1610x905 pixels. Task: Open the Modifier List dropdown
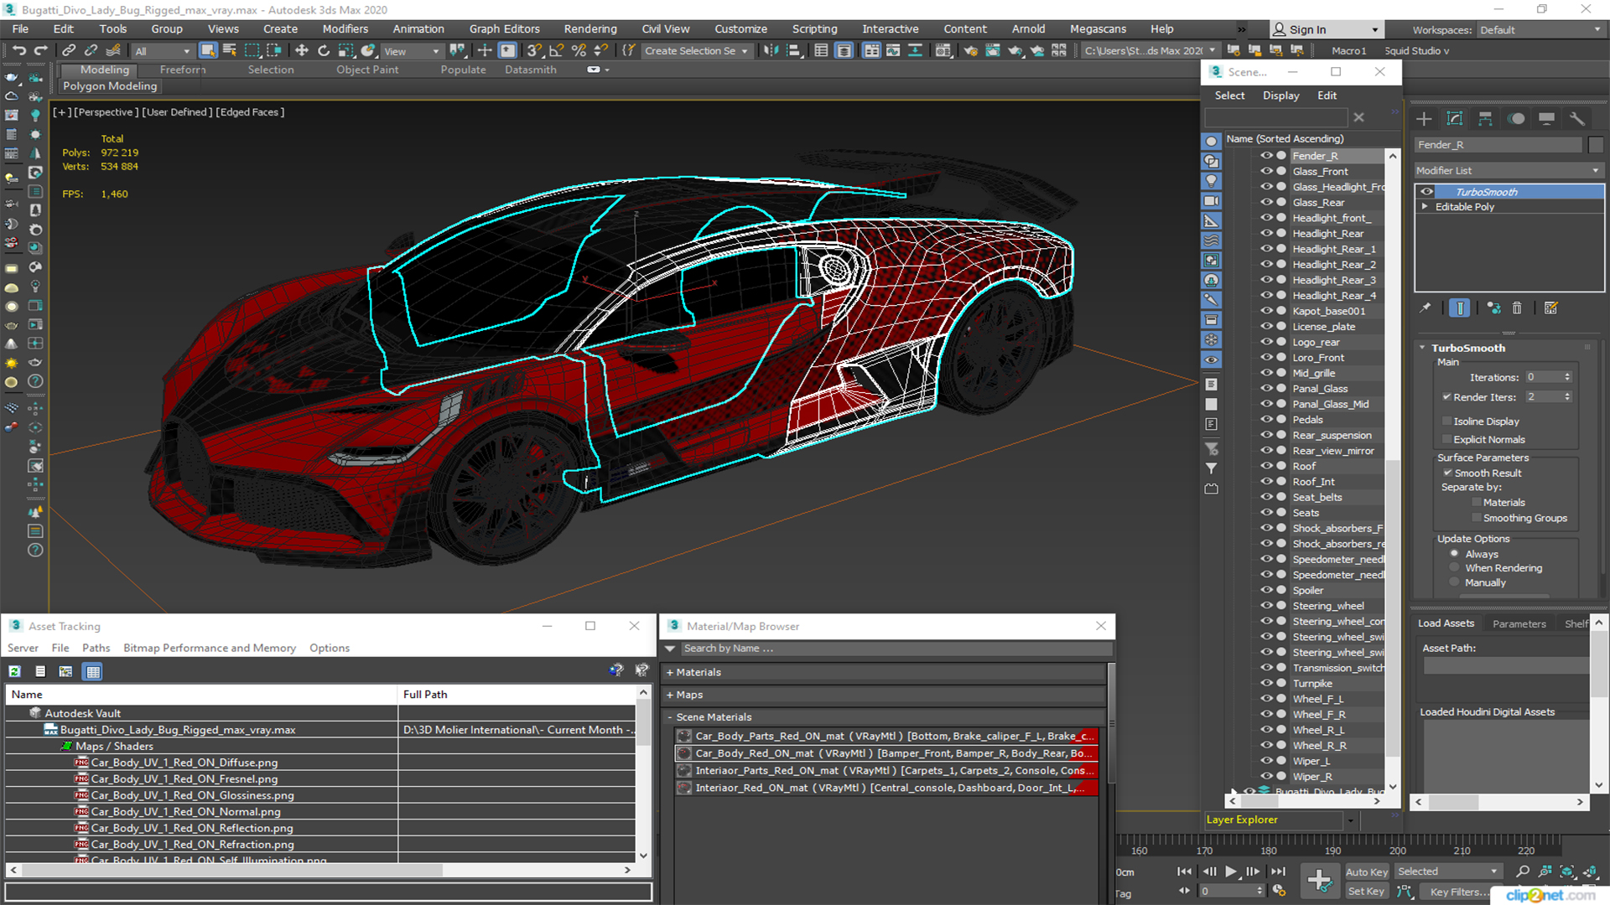1508,170
